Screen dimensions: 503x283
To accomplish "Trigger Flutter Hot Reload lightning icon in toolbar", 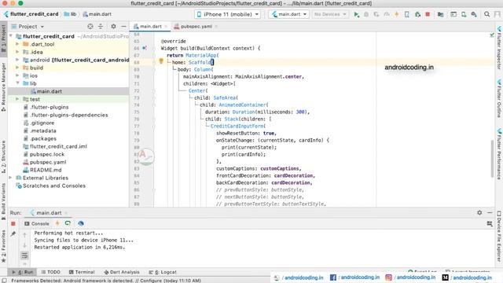I will (x=397, y=14).
